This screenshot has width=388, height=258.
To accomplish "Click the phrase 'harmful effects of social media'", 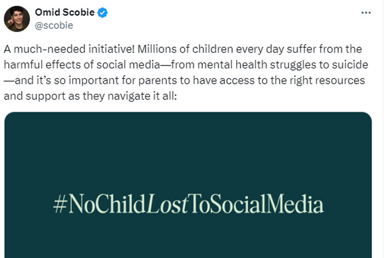I will coord(82,64).
